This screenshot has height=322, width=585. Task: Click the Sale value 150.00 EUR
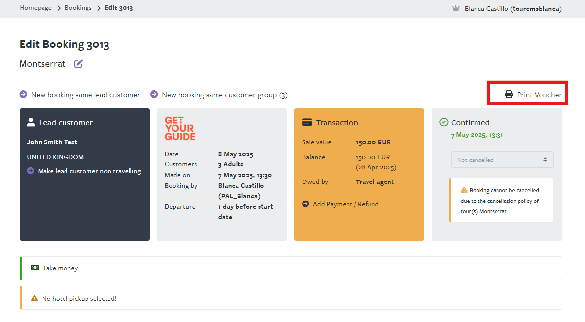coord(373,142)
